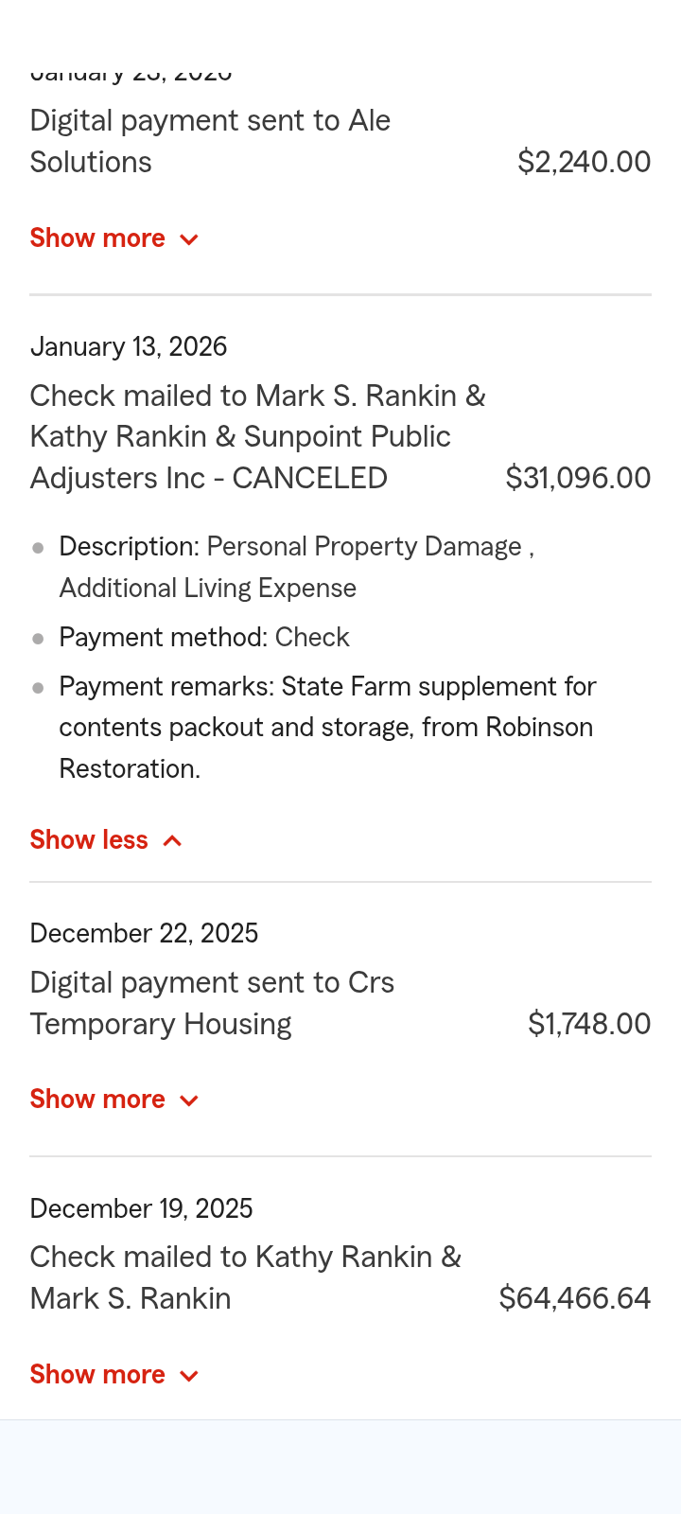Click up chevron next to Show less
This screenshot has width=681, height=1514.
coord(172,841)
